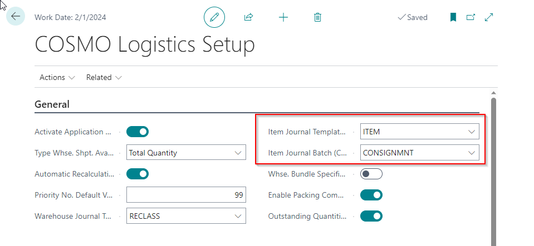Screen dimensions: 534x246
Task: Turn off the Outstanding Quantities switch
Action: (x=371, y=216)
